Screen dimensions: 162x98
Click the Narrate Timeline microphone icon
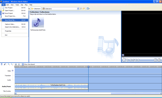point(5,64)
